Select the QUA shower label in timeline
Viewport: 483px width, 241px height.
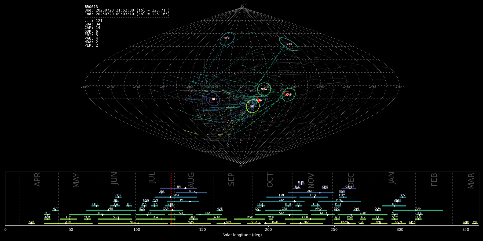pyautogui.click(x=378, y=209)
